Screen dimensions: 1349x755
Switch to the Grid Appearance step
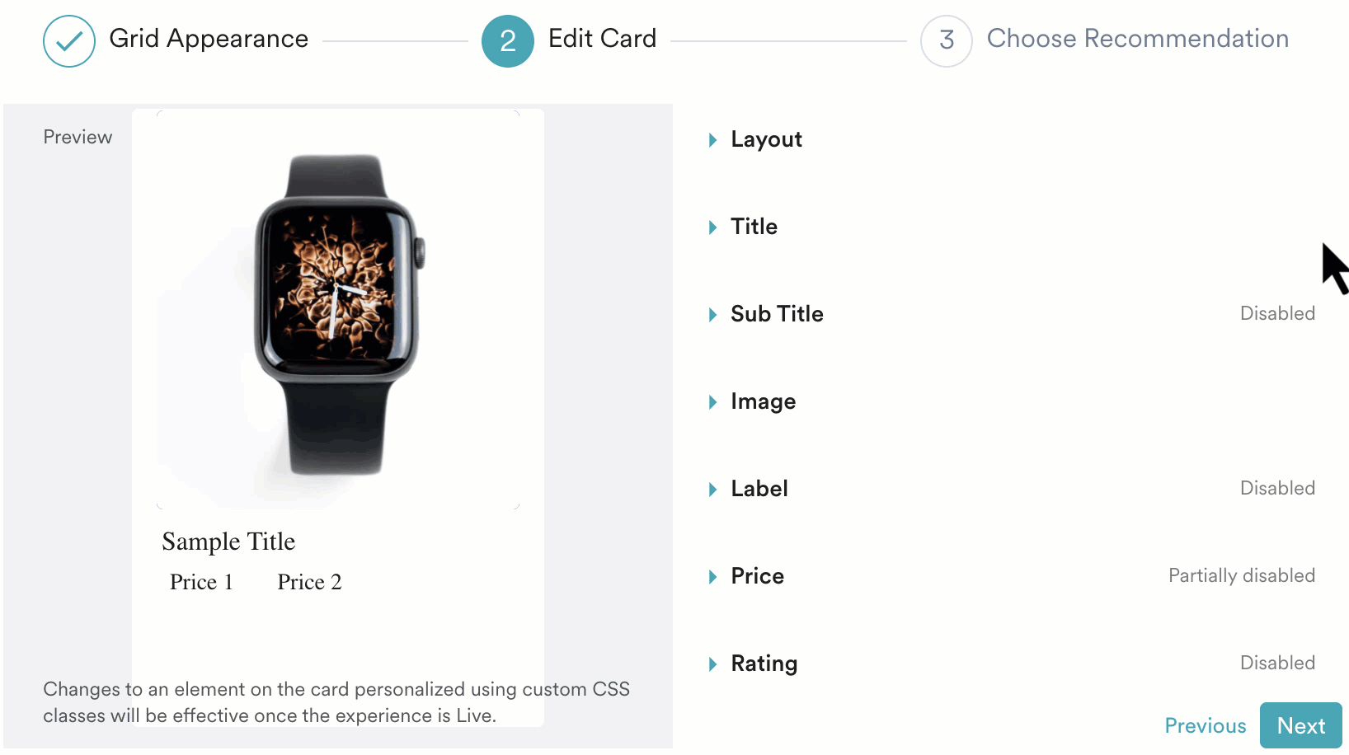coord(209,38)
